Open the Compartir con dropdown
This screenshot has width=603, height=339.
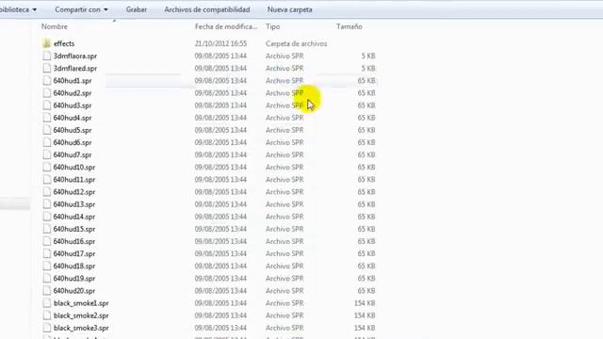coord(81,9)
